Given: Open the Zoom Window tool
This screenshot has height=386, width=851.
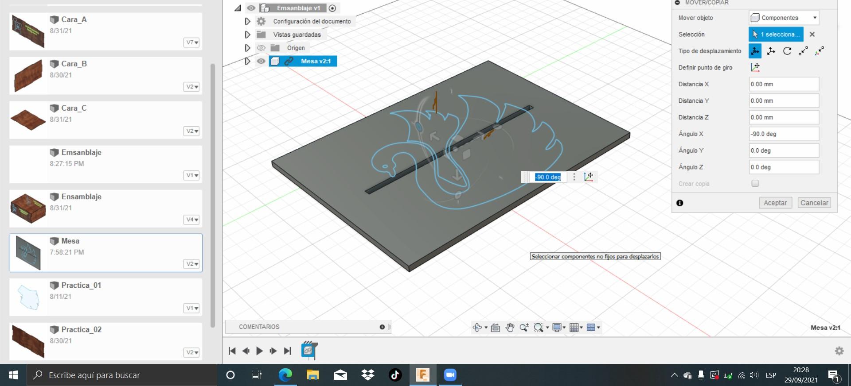Looking at the screenshot, I should coord(539,328).
